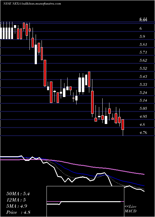The width and height of the screenshot is (155, 217).
Task: Click the <<Live MACD label
Action: pyautogui.click(x=131, y=209)
